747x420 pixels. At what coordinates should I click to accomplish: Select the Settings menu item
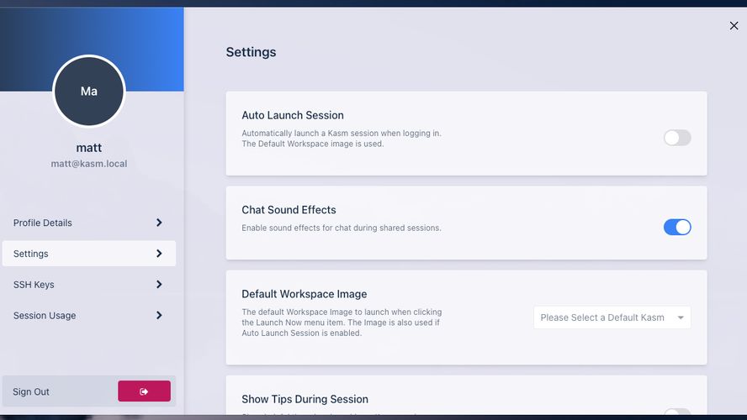click(x=89, y=254)
